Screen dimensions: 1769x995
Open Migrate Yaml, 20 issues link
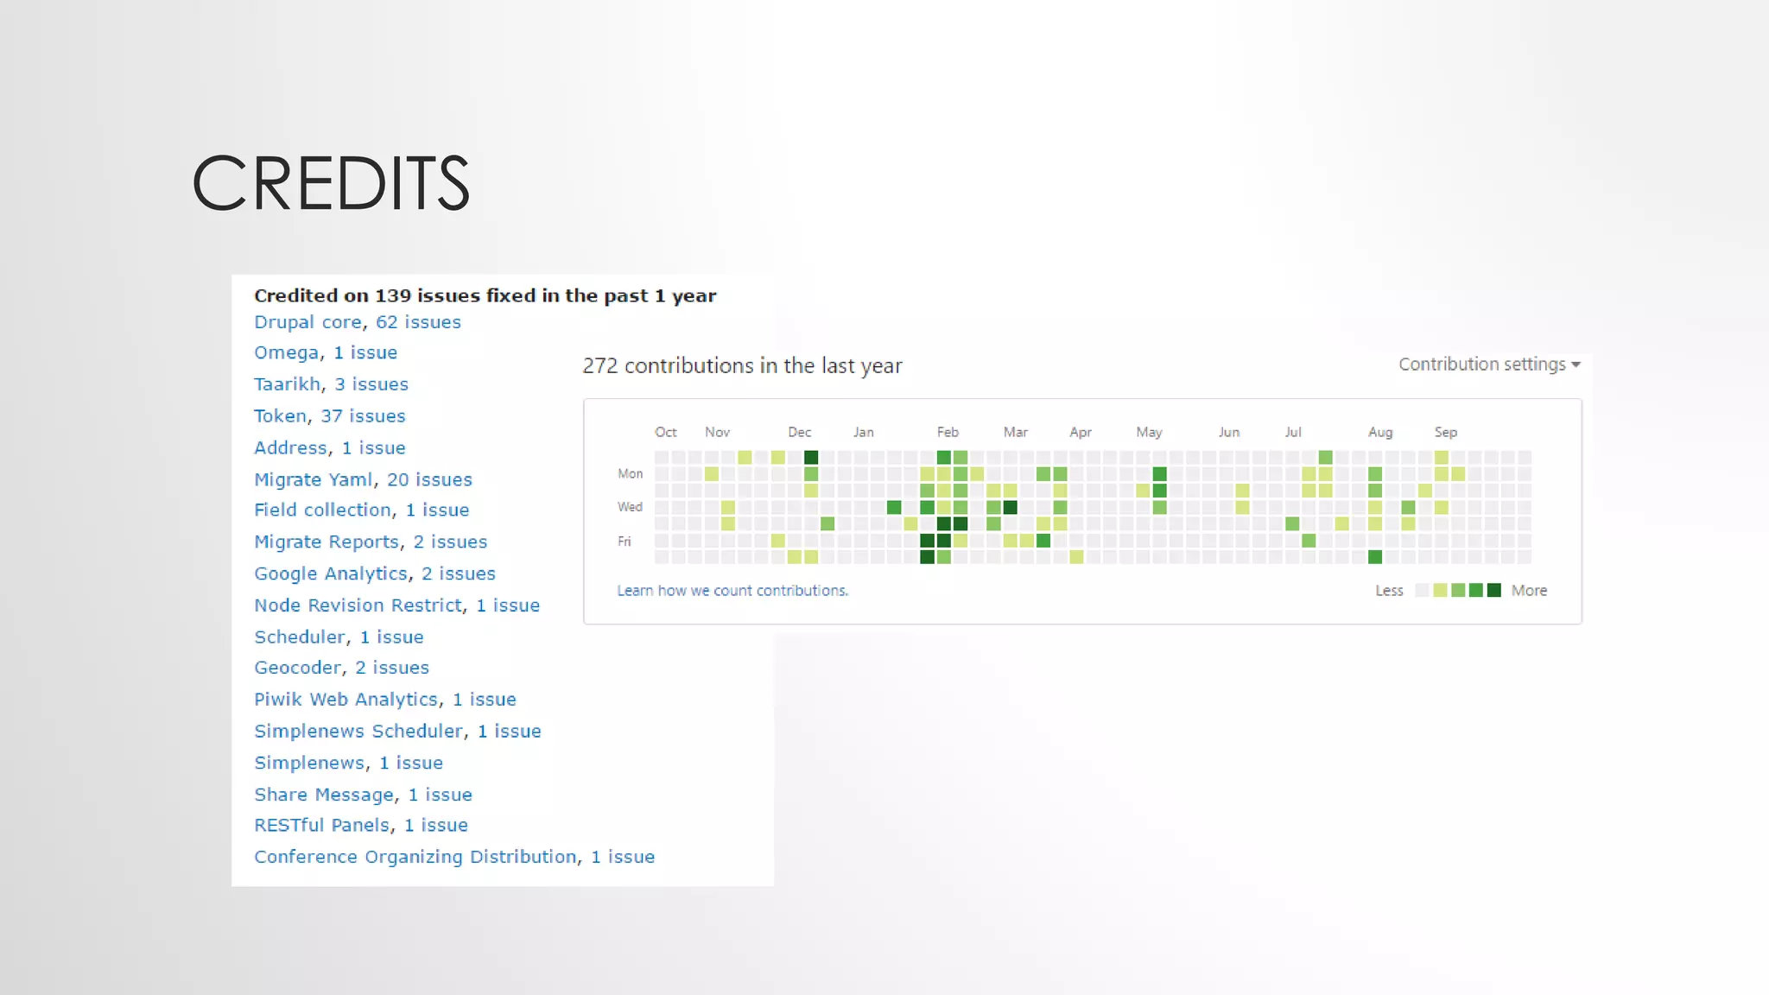tap(363, 479)
